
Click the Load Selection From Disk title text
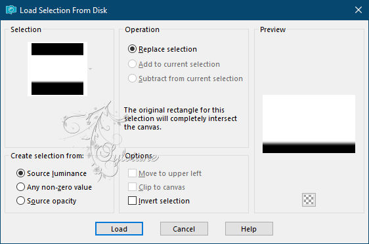point(63,10)
